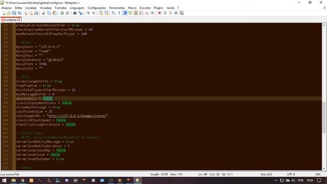Select the config.lua document tab

tap(10, 20)
